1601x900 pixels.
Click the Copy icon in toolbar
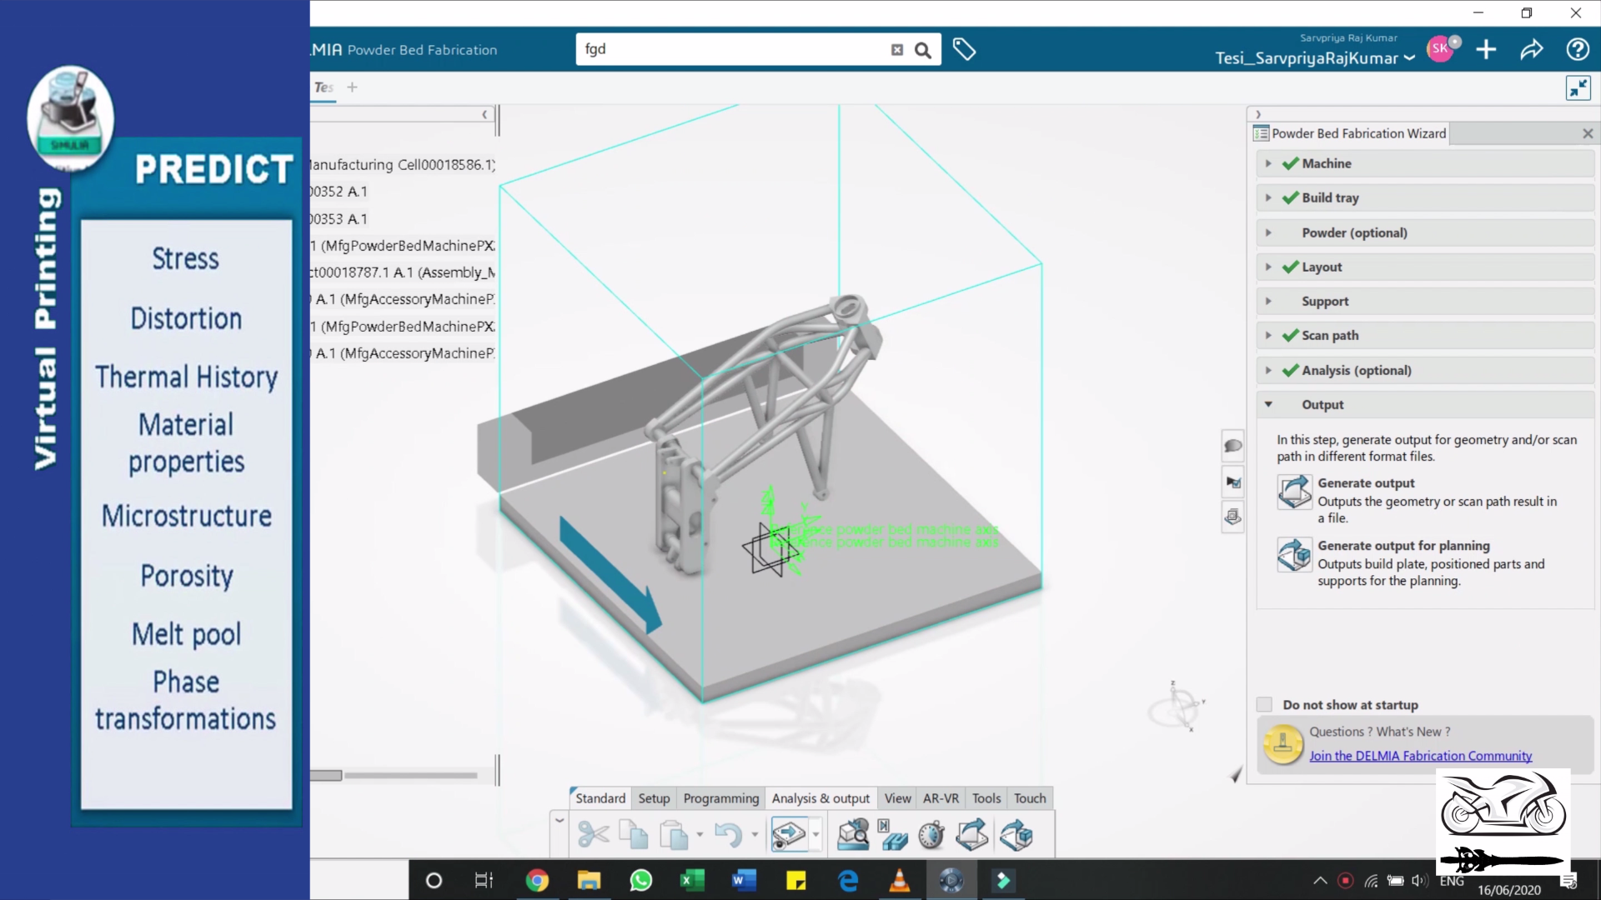634,834
